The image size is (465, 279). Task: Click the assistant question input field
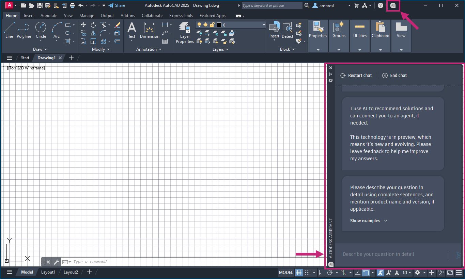point(392,254)
